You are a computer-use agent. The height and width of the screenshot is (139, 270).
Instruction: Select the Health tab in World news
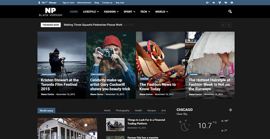click(x=138, y=110)
